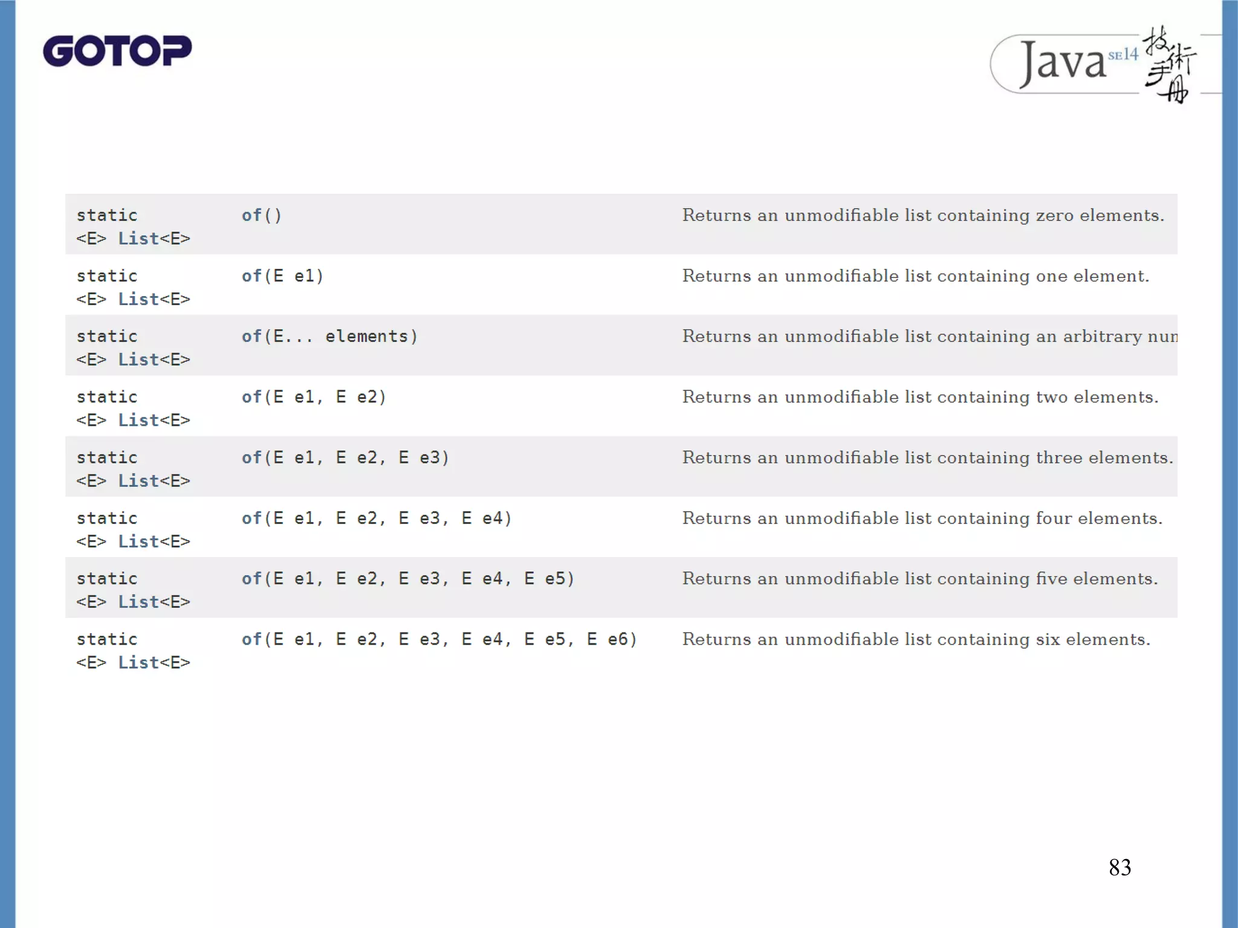Open the five-parameter of method link
This screenshot has width=1238, height=928.
click(x=251, y=579)
